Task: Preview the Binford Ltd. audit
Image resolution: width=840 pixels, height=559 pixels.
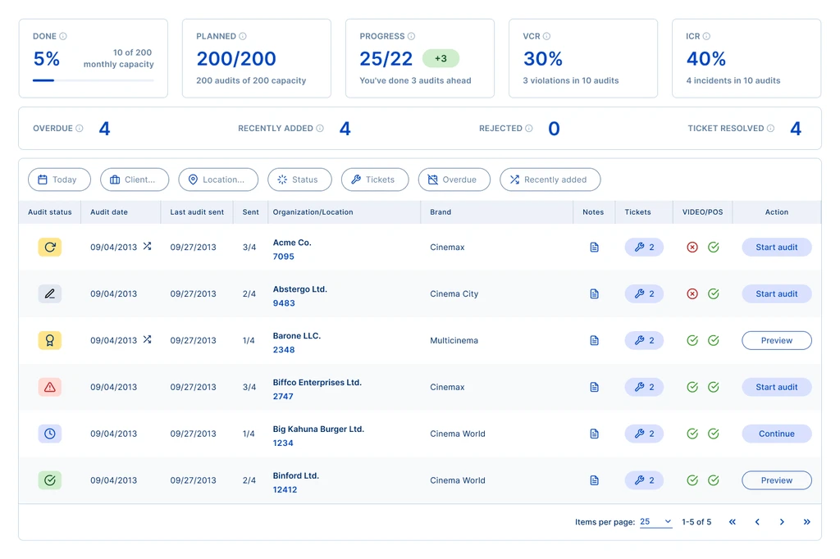Action: pyautogui.click(x=777, y=479)
